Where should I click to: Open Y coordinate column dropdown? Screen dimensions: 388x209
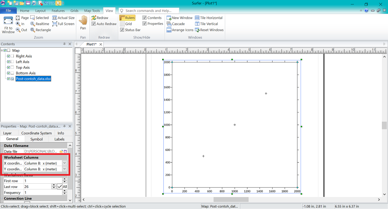pyautogui.click(x=64, y=169)
